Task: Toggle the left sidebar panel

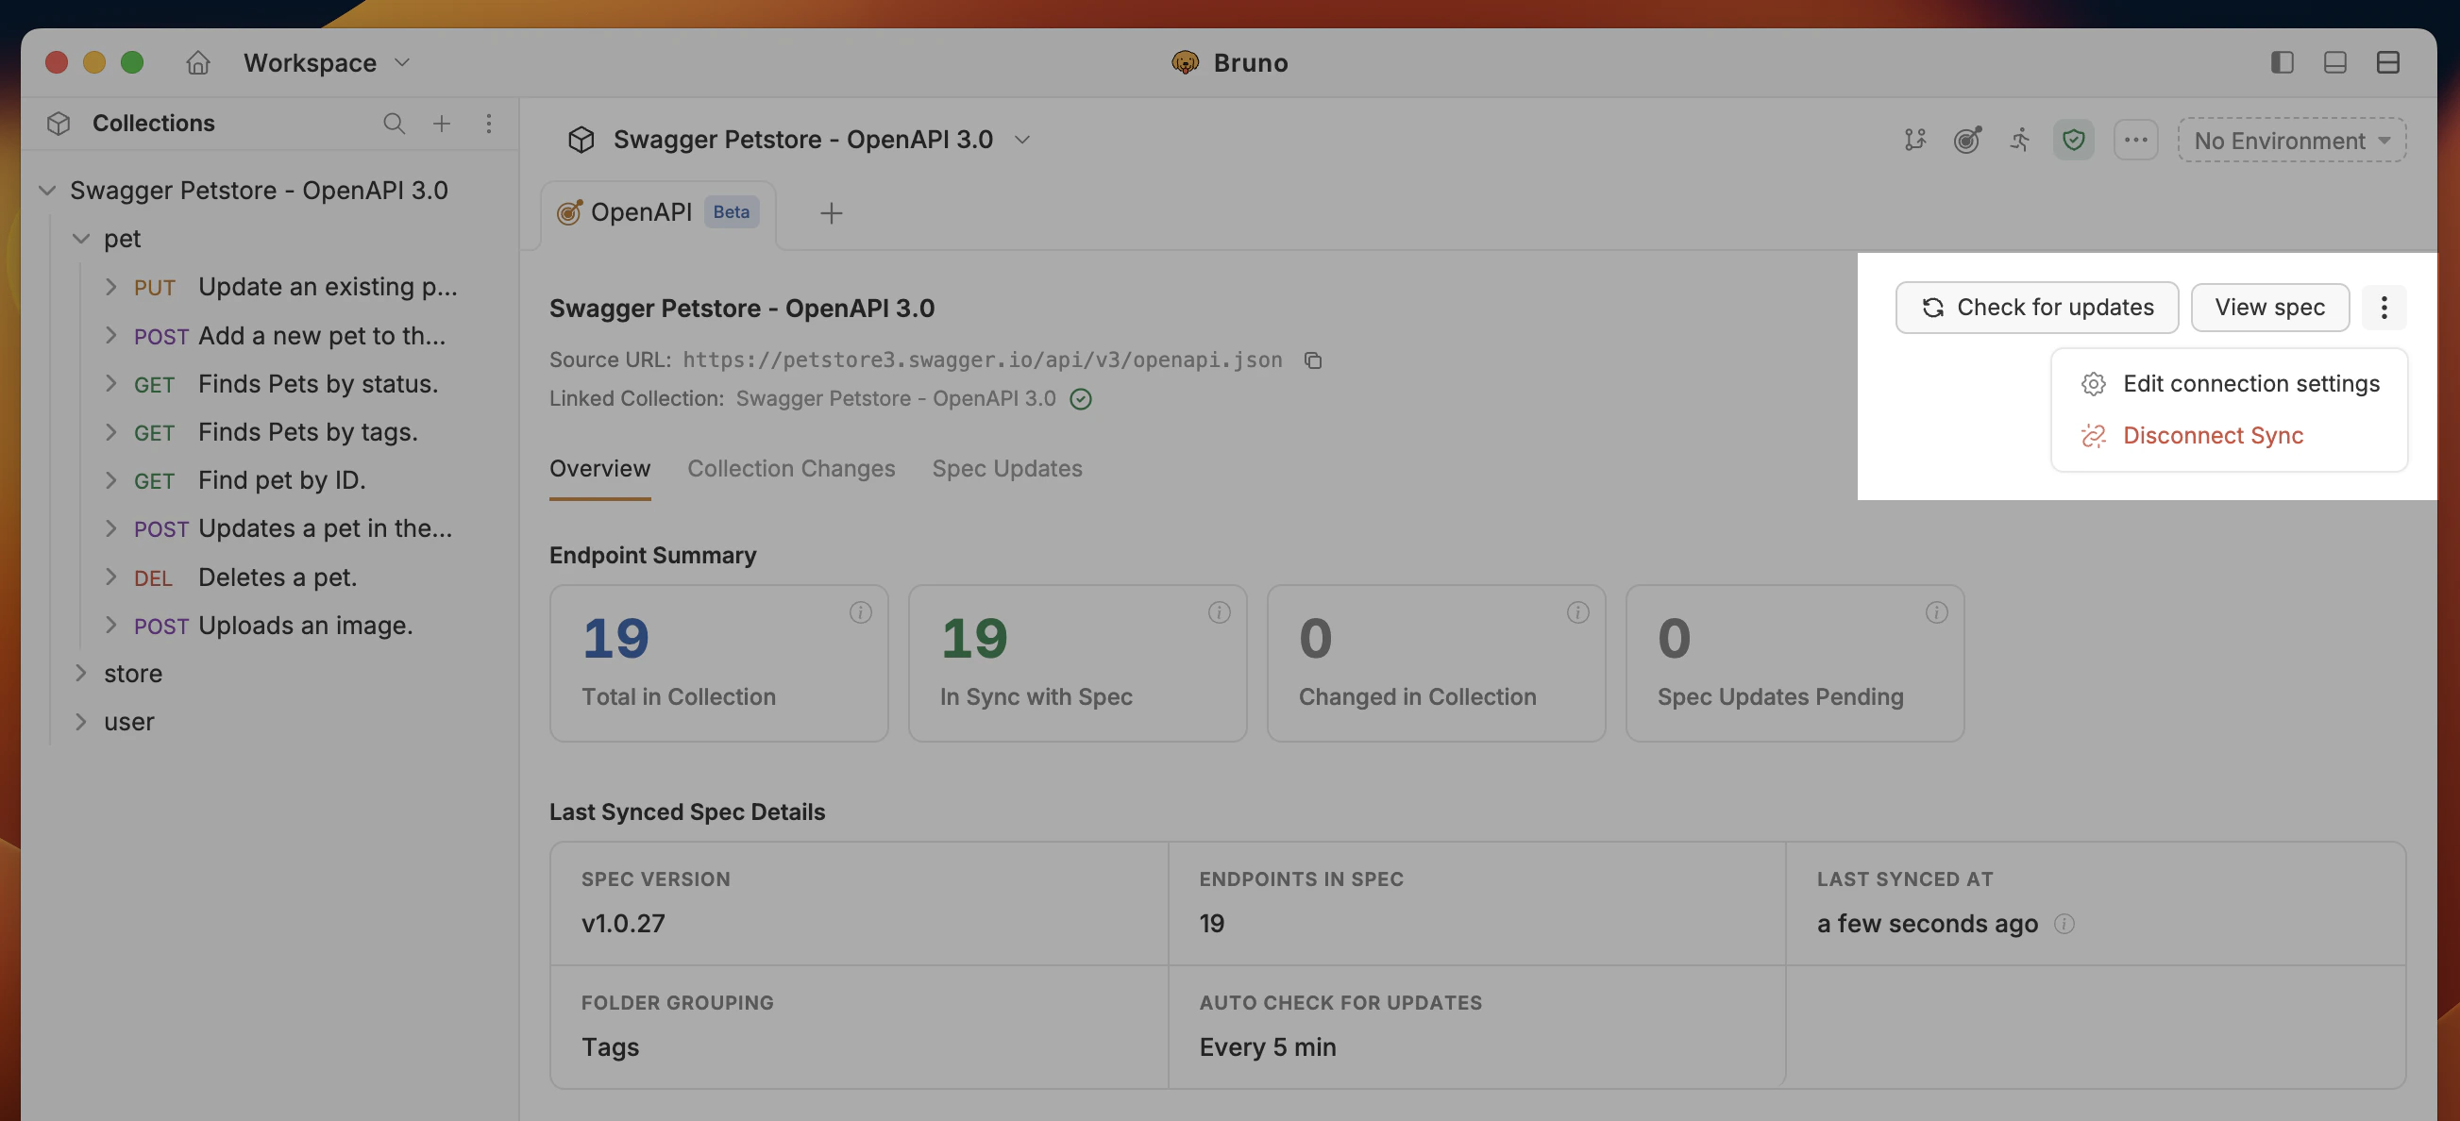Action: coord(2282,62)
